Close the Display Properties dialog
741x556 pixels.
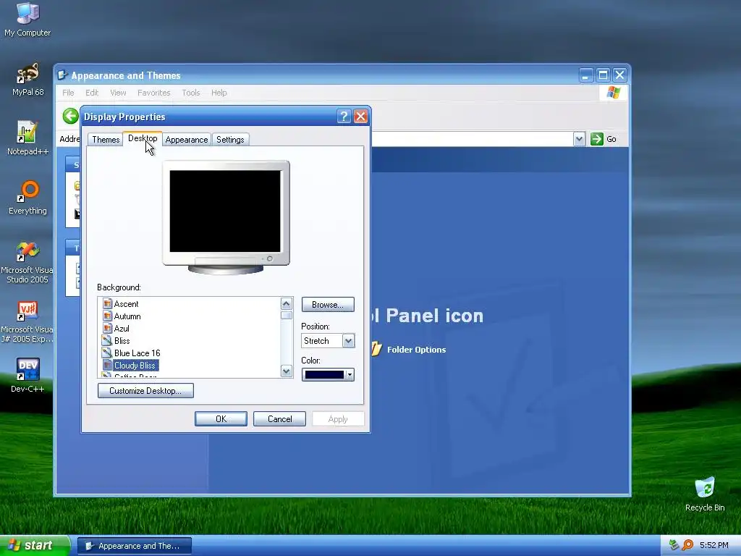[x=360, y=117]
